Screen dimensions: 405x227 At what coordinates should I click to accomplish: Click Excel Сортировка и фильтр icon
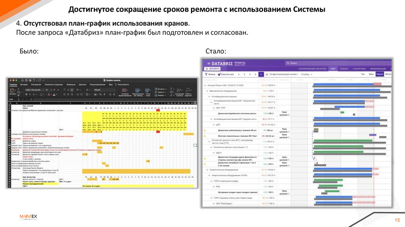click(x=178, y=90)
